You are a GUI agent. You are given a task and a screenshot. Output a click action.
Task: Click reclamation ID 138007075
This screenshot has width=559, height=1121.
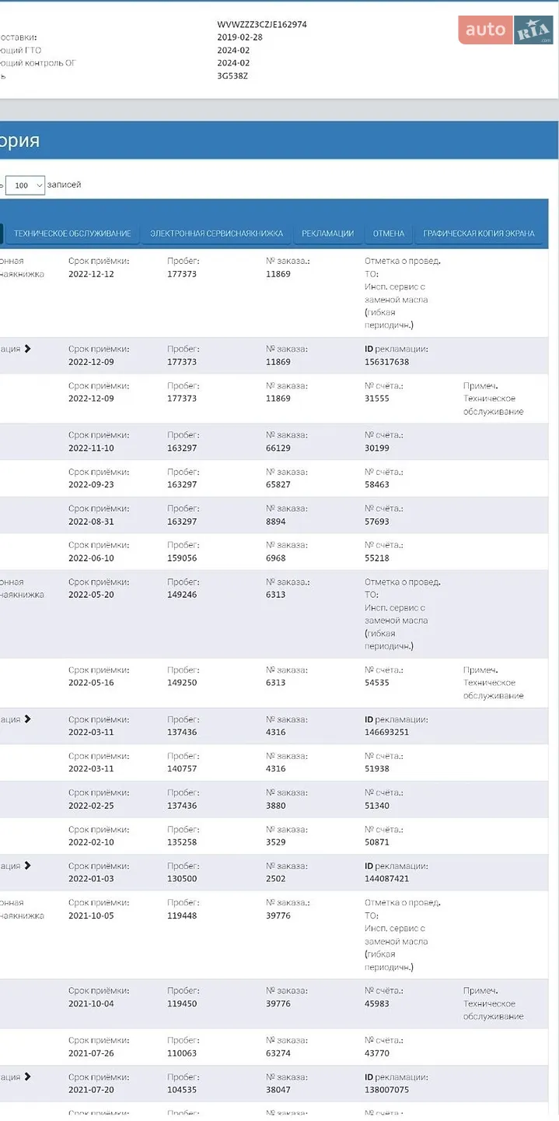click(x=386, y=1090)
